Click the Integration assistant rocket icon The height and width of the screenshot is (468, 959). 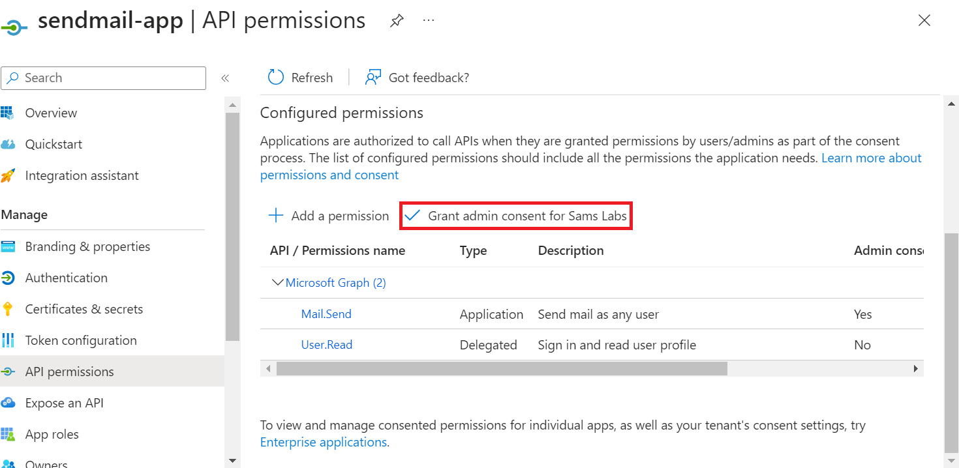8,175
